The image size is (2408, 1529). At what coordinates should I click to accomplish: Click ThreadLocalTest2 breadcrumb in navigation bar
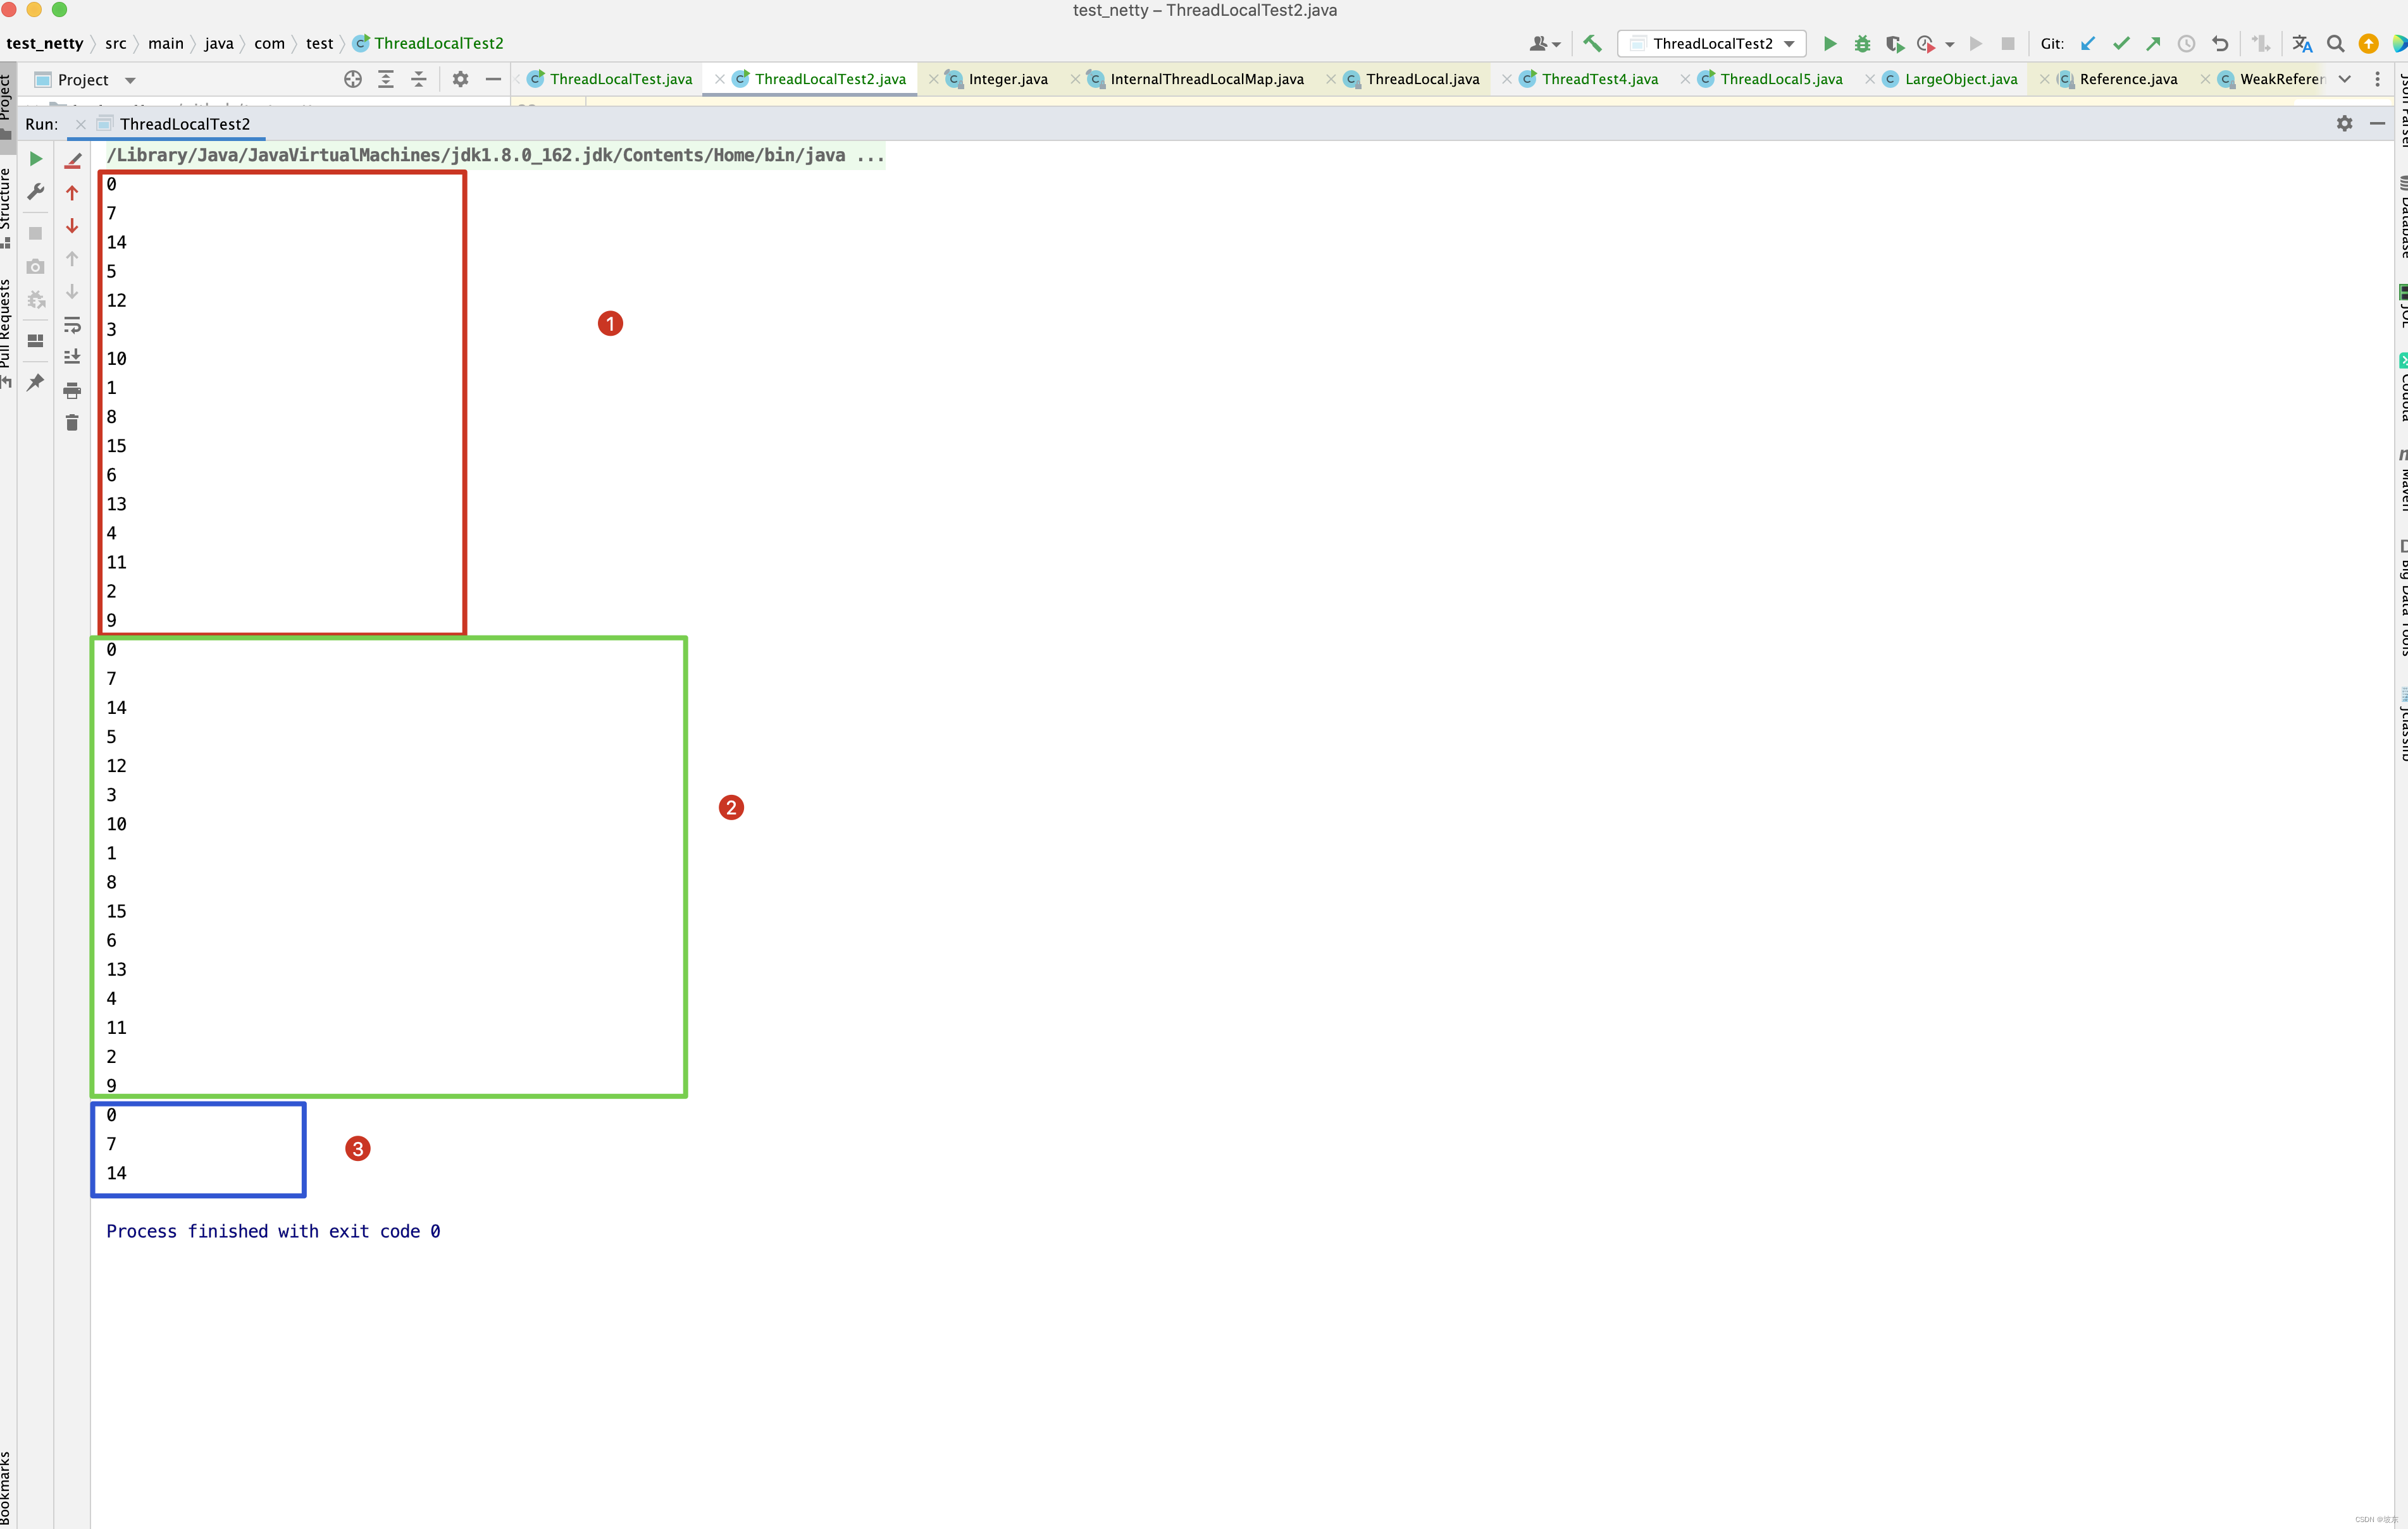tap(438, 43)
